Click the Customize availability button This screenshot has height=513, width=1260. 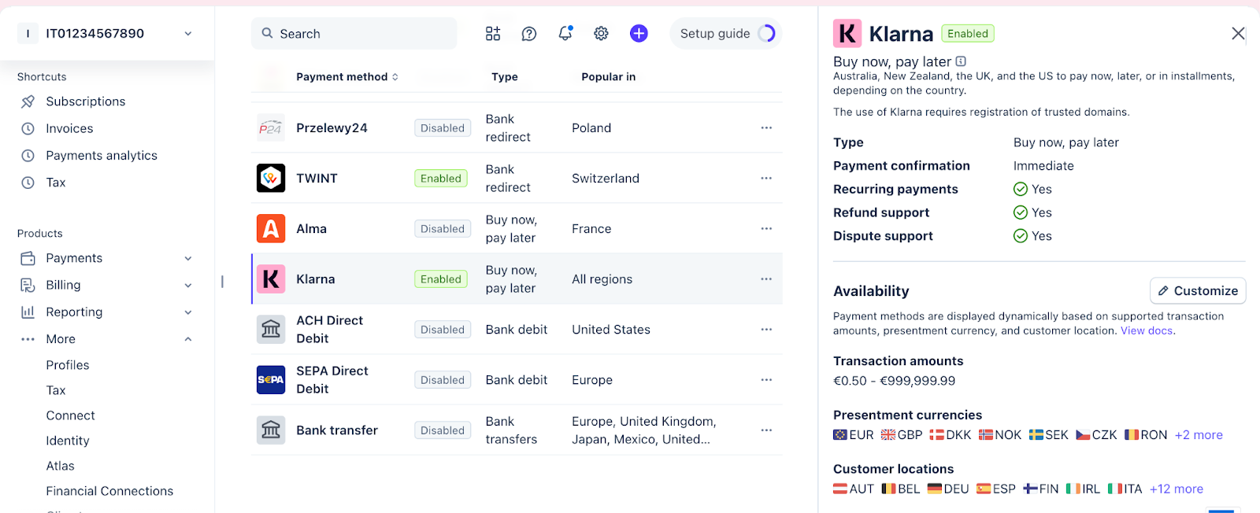[x=1197, y=290]
